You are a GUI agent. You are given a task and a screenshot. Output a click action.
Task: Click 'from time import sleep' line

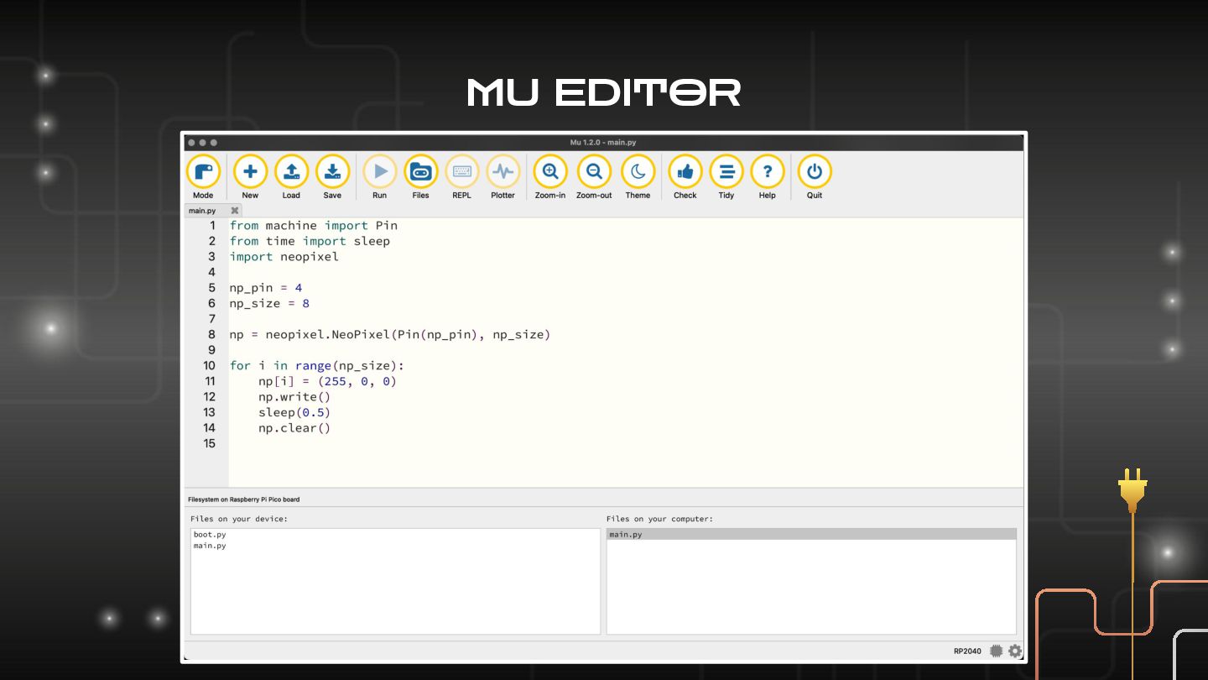pos(310,241)
